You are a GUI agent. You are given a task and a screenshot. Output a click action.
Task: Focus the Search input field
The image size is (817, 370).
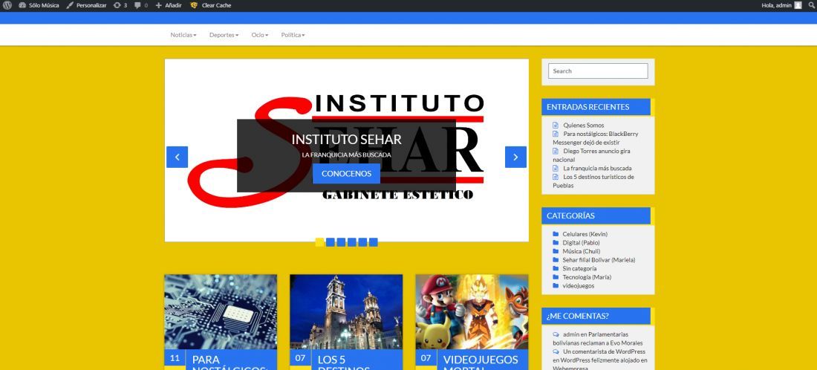pos(598,71)
